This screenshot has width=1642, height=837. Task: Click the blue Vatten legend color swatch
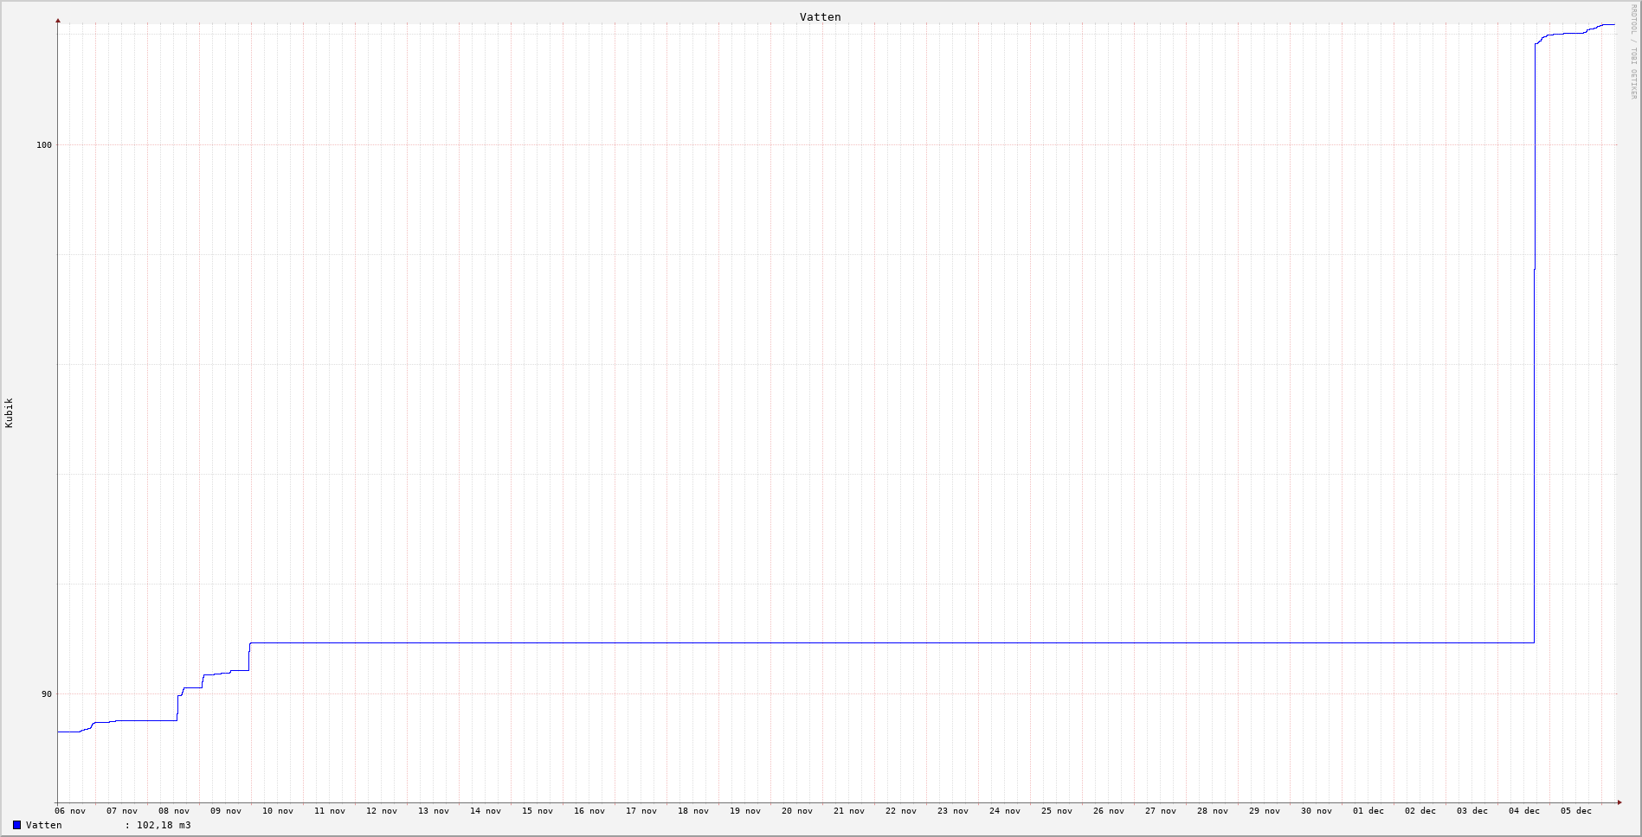(x=16, y=825)
